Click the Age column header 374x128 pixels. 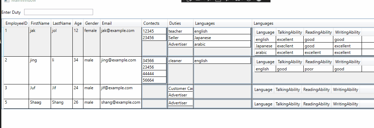78,23
